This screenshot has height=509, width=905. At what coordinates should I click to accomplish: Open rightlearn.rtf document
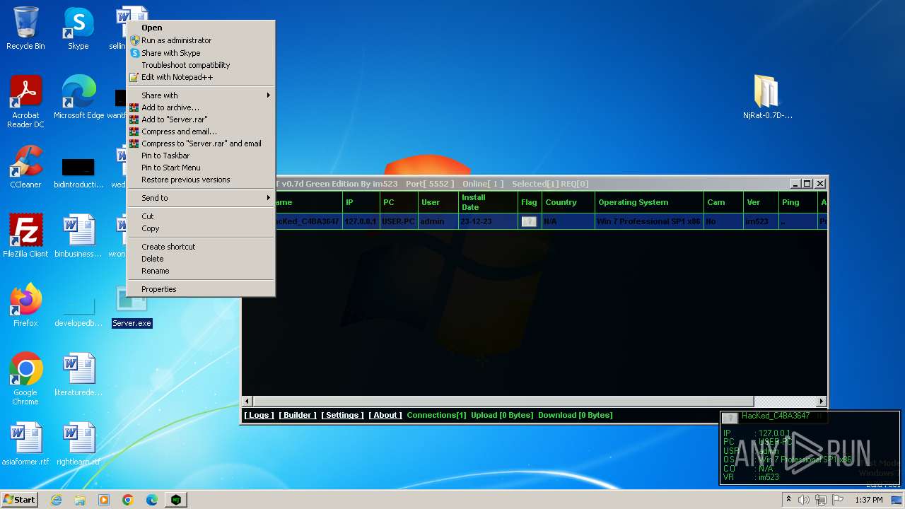point(78,443)
